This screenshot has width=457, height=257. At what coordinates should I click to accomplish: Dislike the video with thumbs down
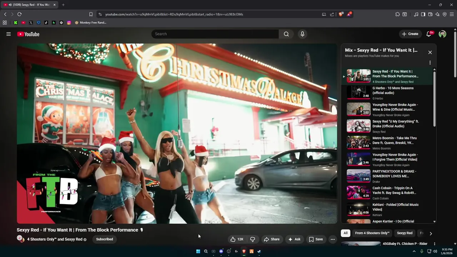[253, 239]
